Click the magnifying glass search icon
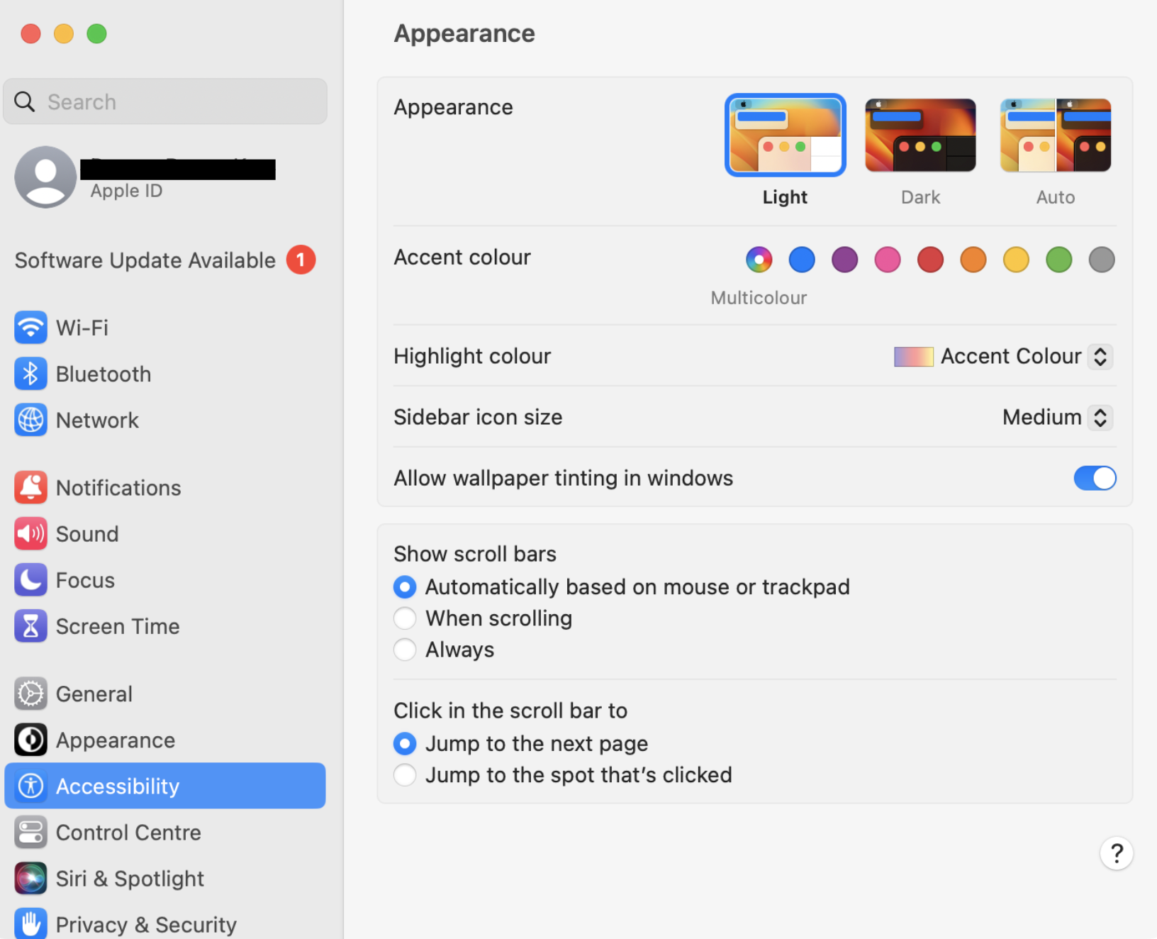The height and width of the screenshot is (939, 1157). (x=25, y=101)
